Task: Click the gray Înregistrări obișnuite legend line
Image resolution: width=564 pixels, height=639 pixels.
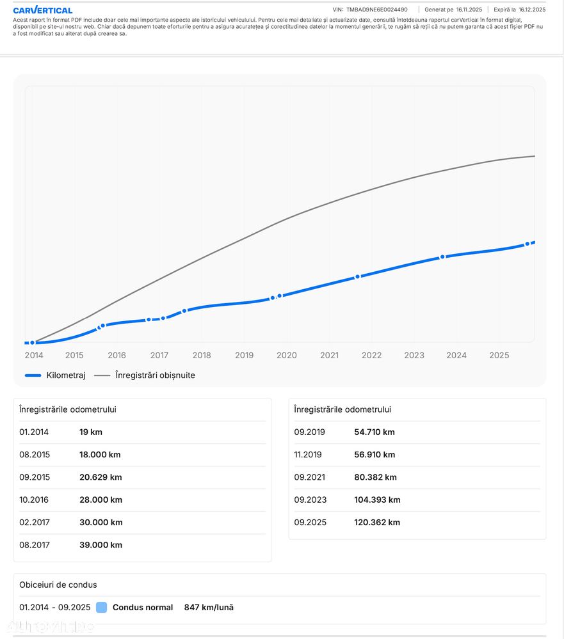Action: tap(102, 375)
